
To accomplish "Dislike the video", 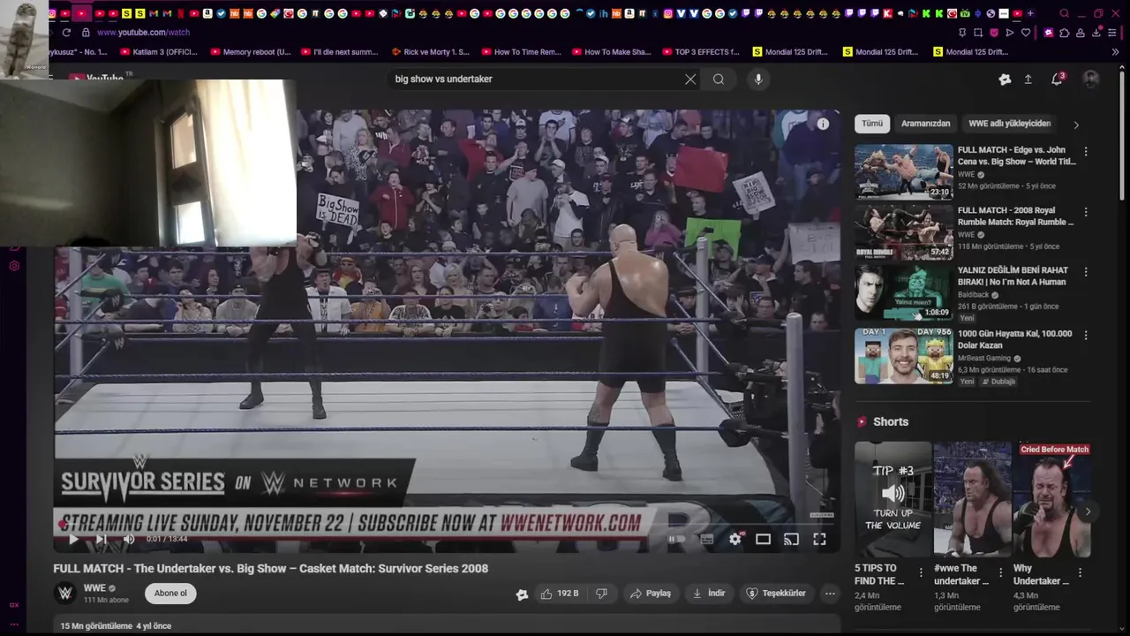I will pos(601,594).
